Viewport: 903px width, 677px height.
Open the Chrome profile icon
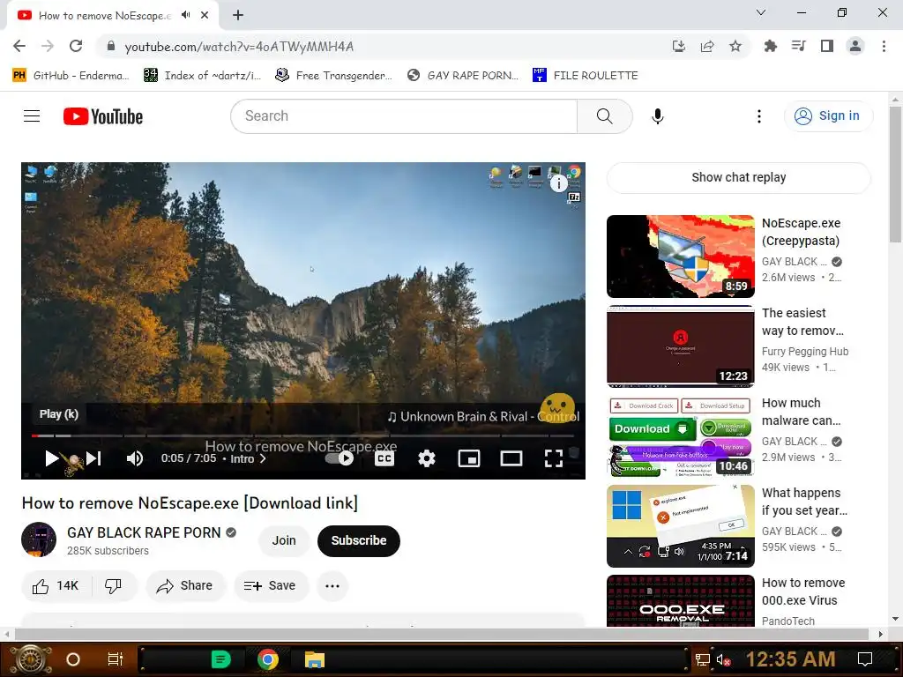click(855, 46)
